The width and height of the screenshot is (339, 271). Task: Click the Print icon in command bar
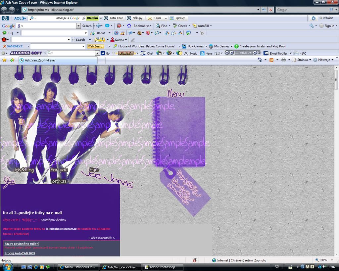point(283,60)
